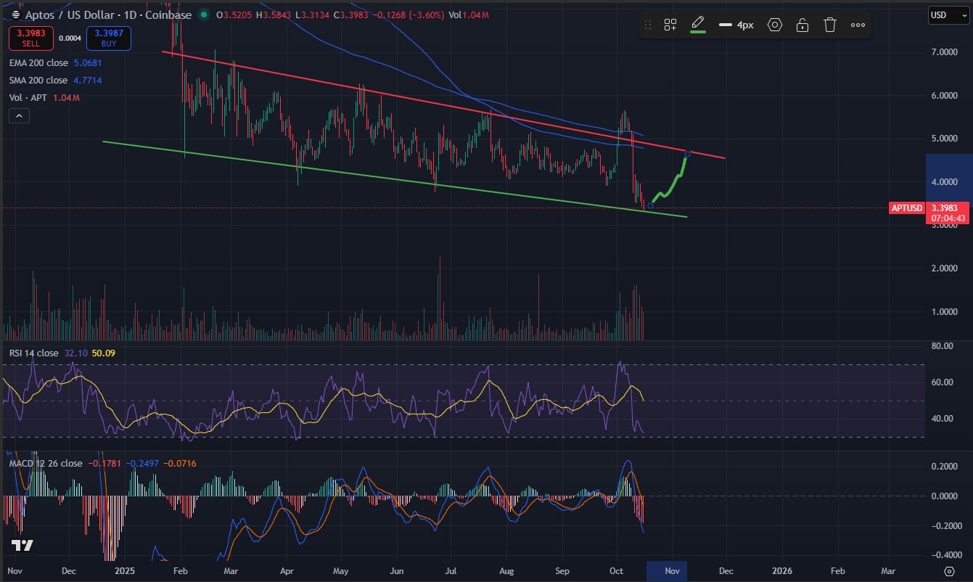973x582 pixels.
Task: Lock the selected drawing
Action: (802, 25)
